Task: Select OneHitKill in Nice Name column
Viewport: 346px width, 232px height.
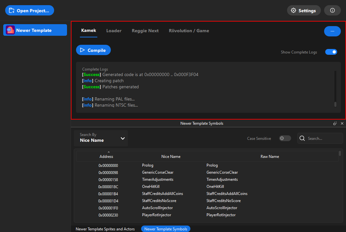Action: coord(151,187)
